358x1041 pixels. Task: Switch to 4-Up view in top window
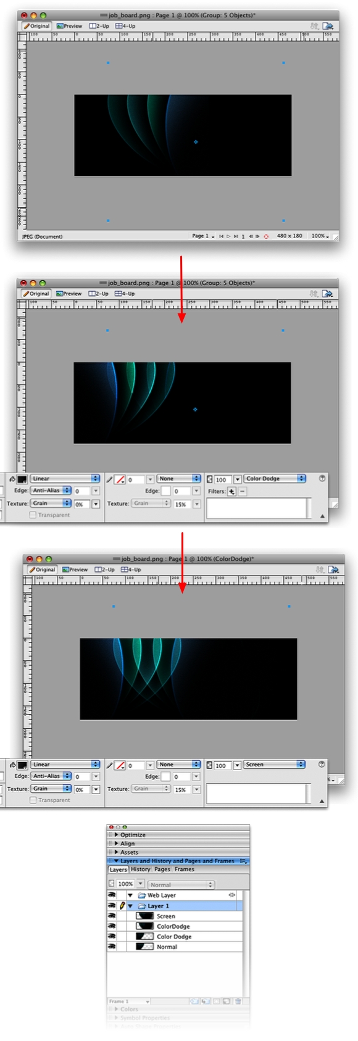coord(125,26)
